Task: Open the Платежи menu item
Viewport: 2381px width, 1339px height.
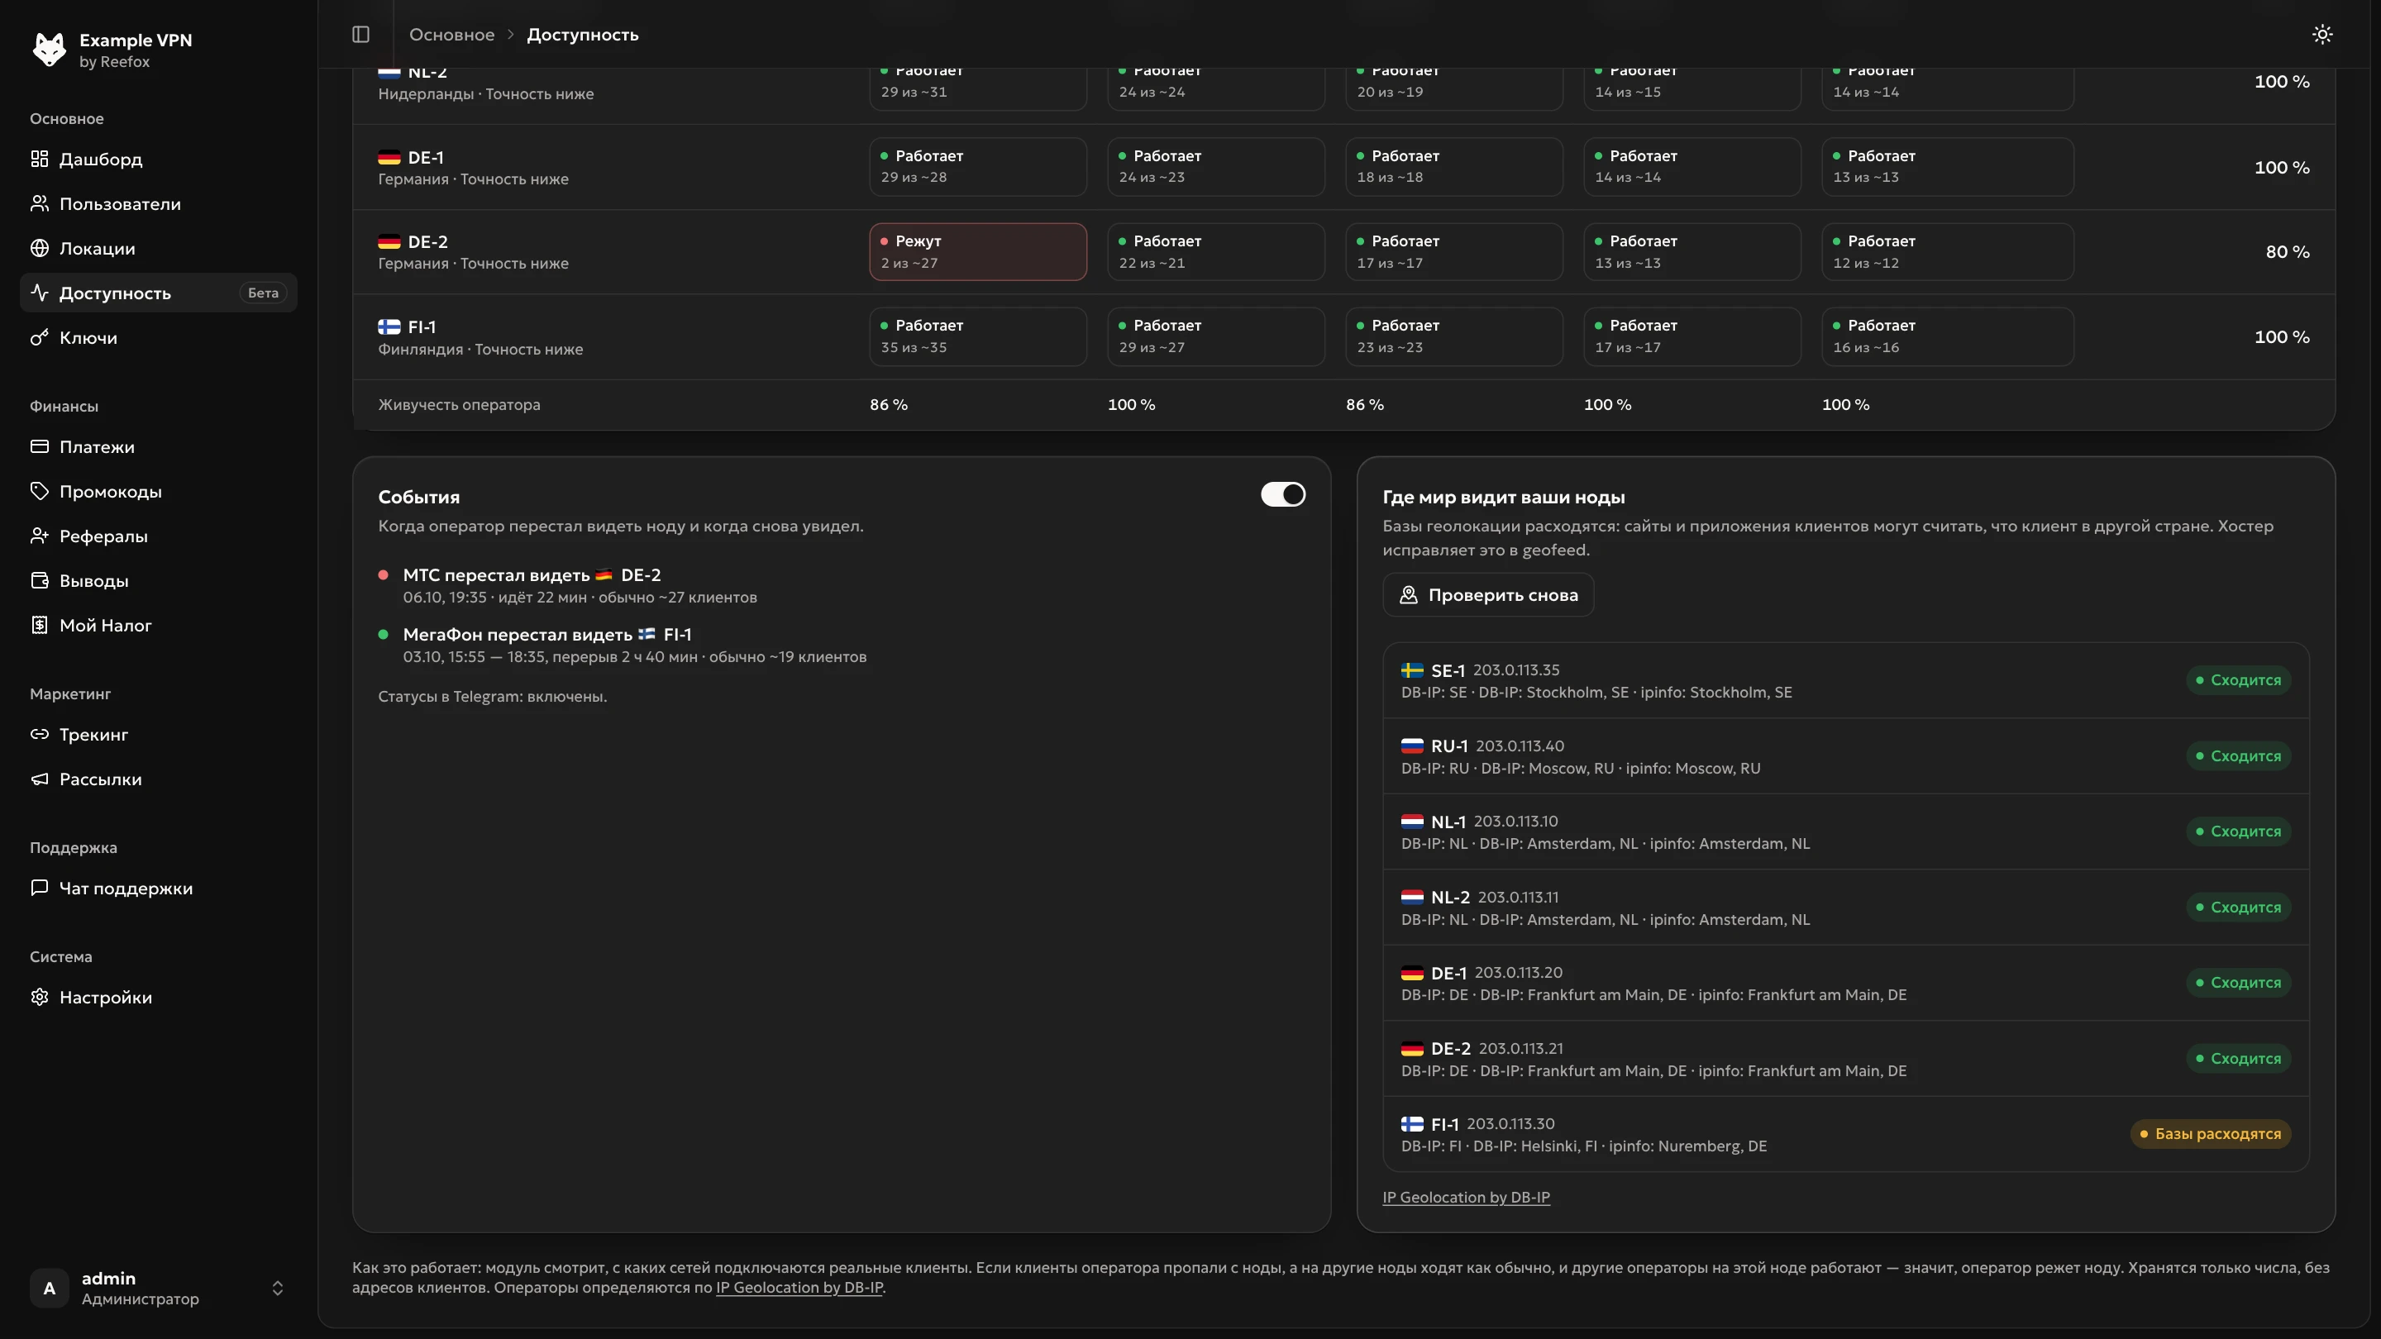Action: 158,446
